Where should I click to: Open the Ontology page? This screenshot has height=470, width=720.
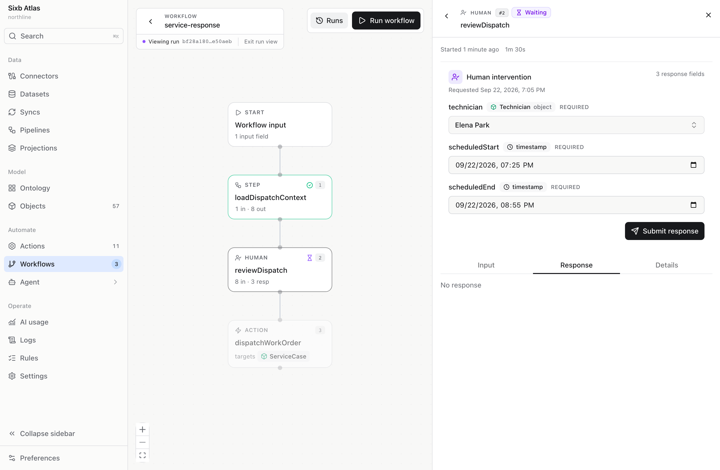click(63, 188)
